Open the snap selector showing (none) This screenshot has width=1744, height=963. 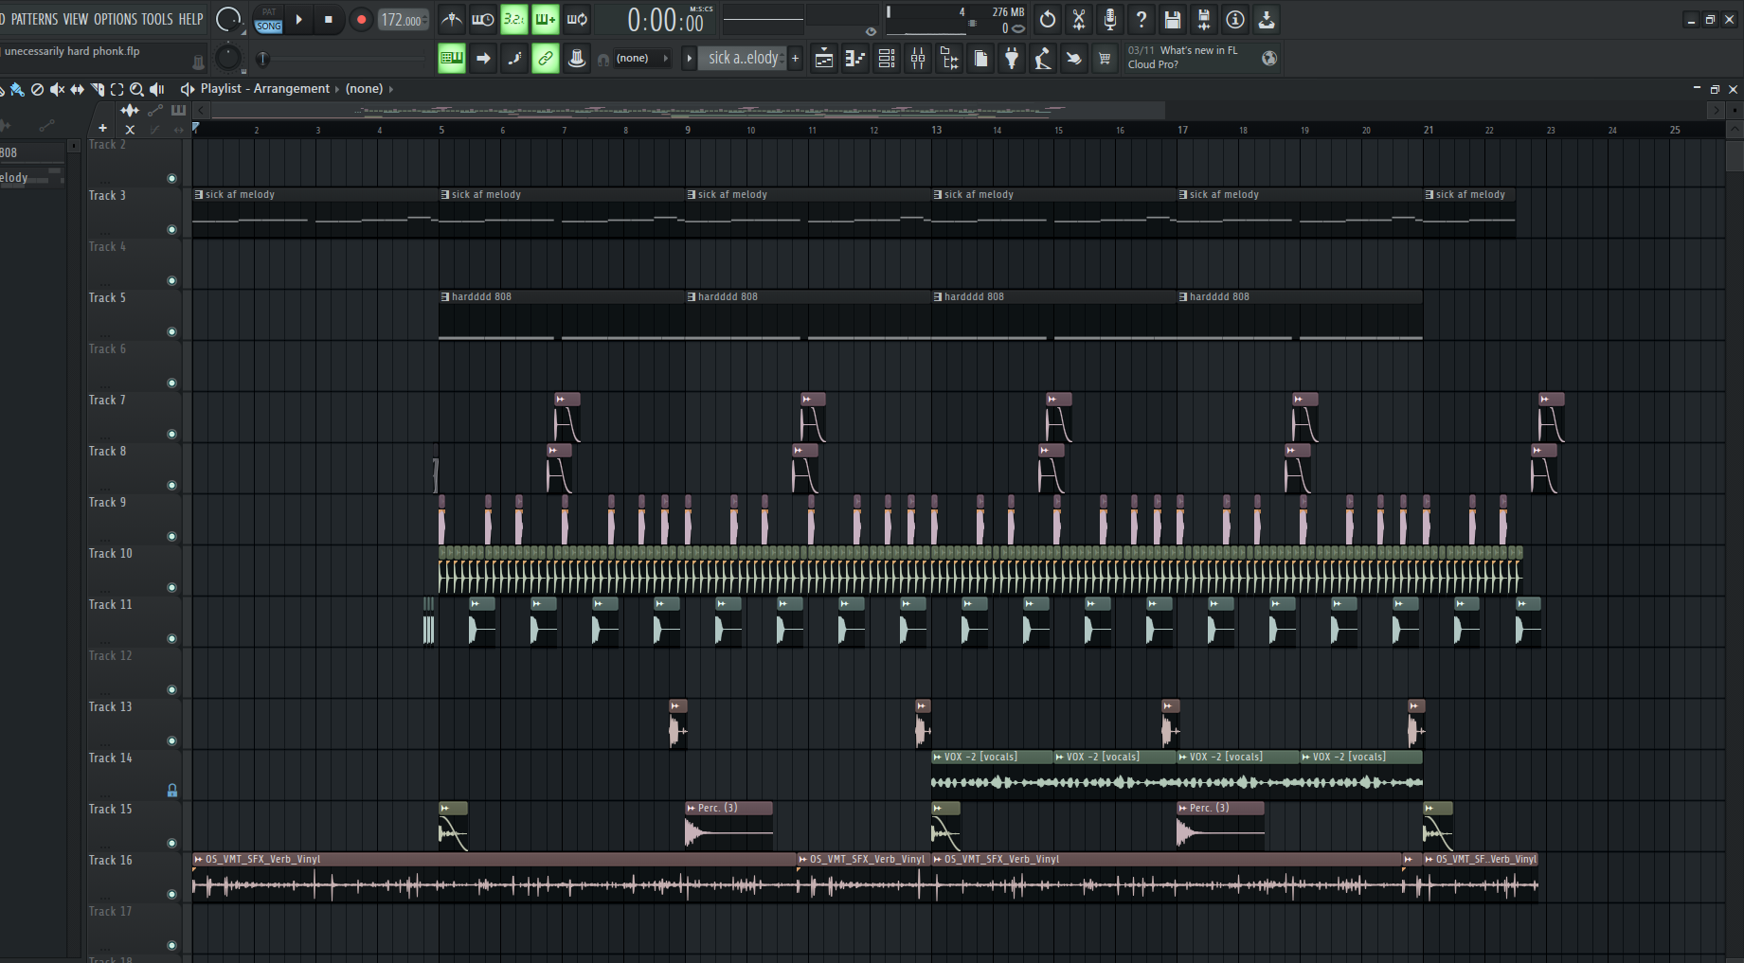tap(642, 59)
